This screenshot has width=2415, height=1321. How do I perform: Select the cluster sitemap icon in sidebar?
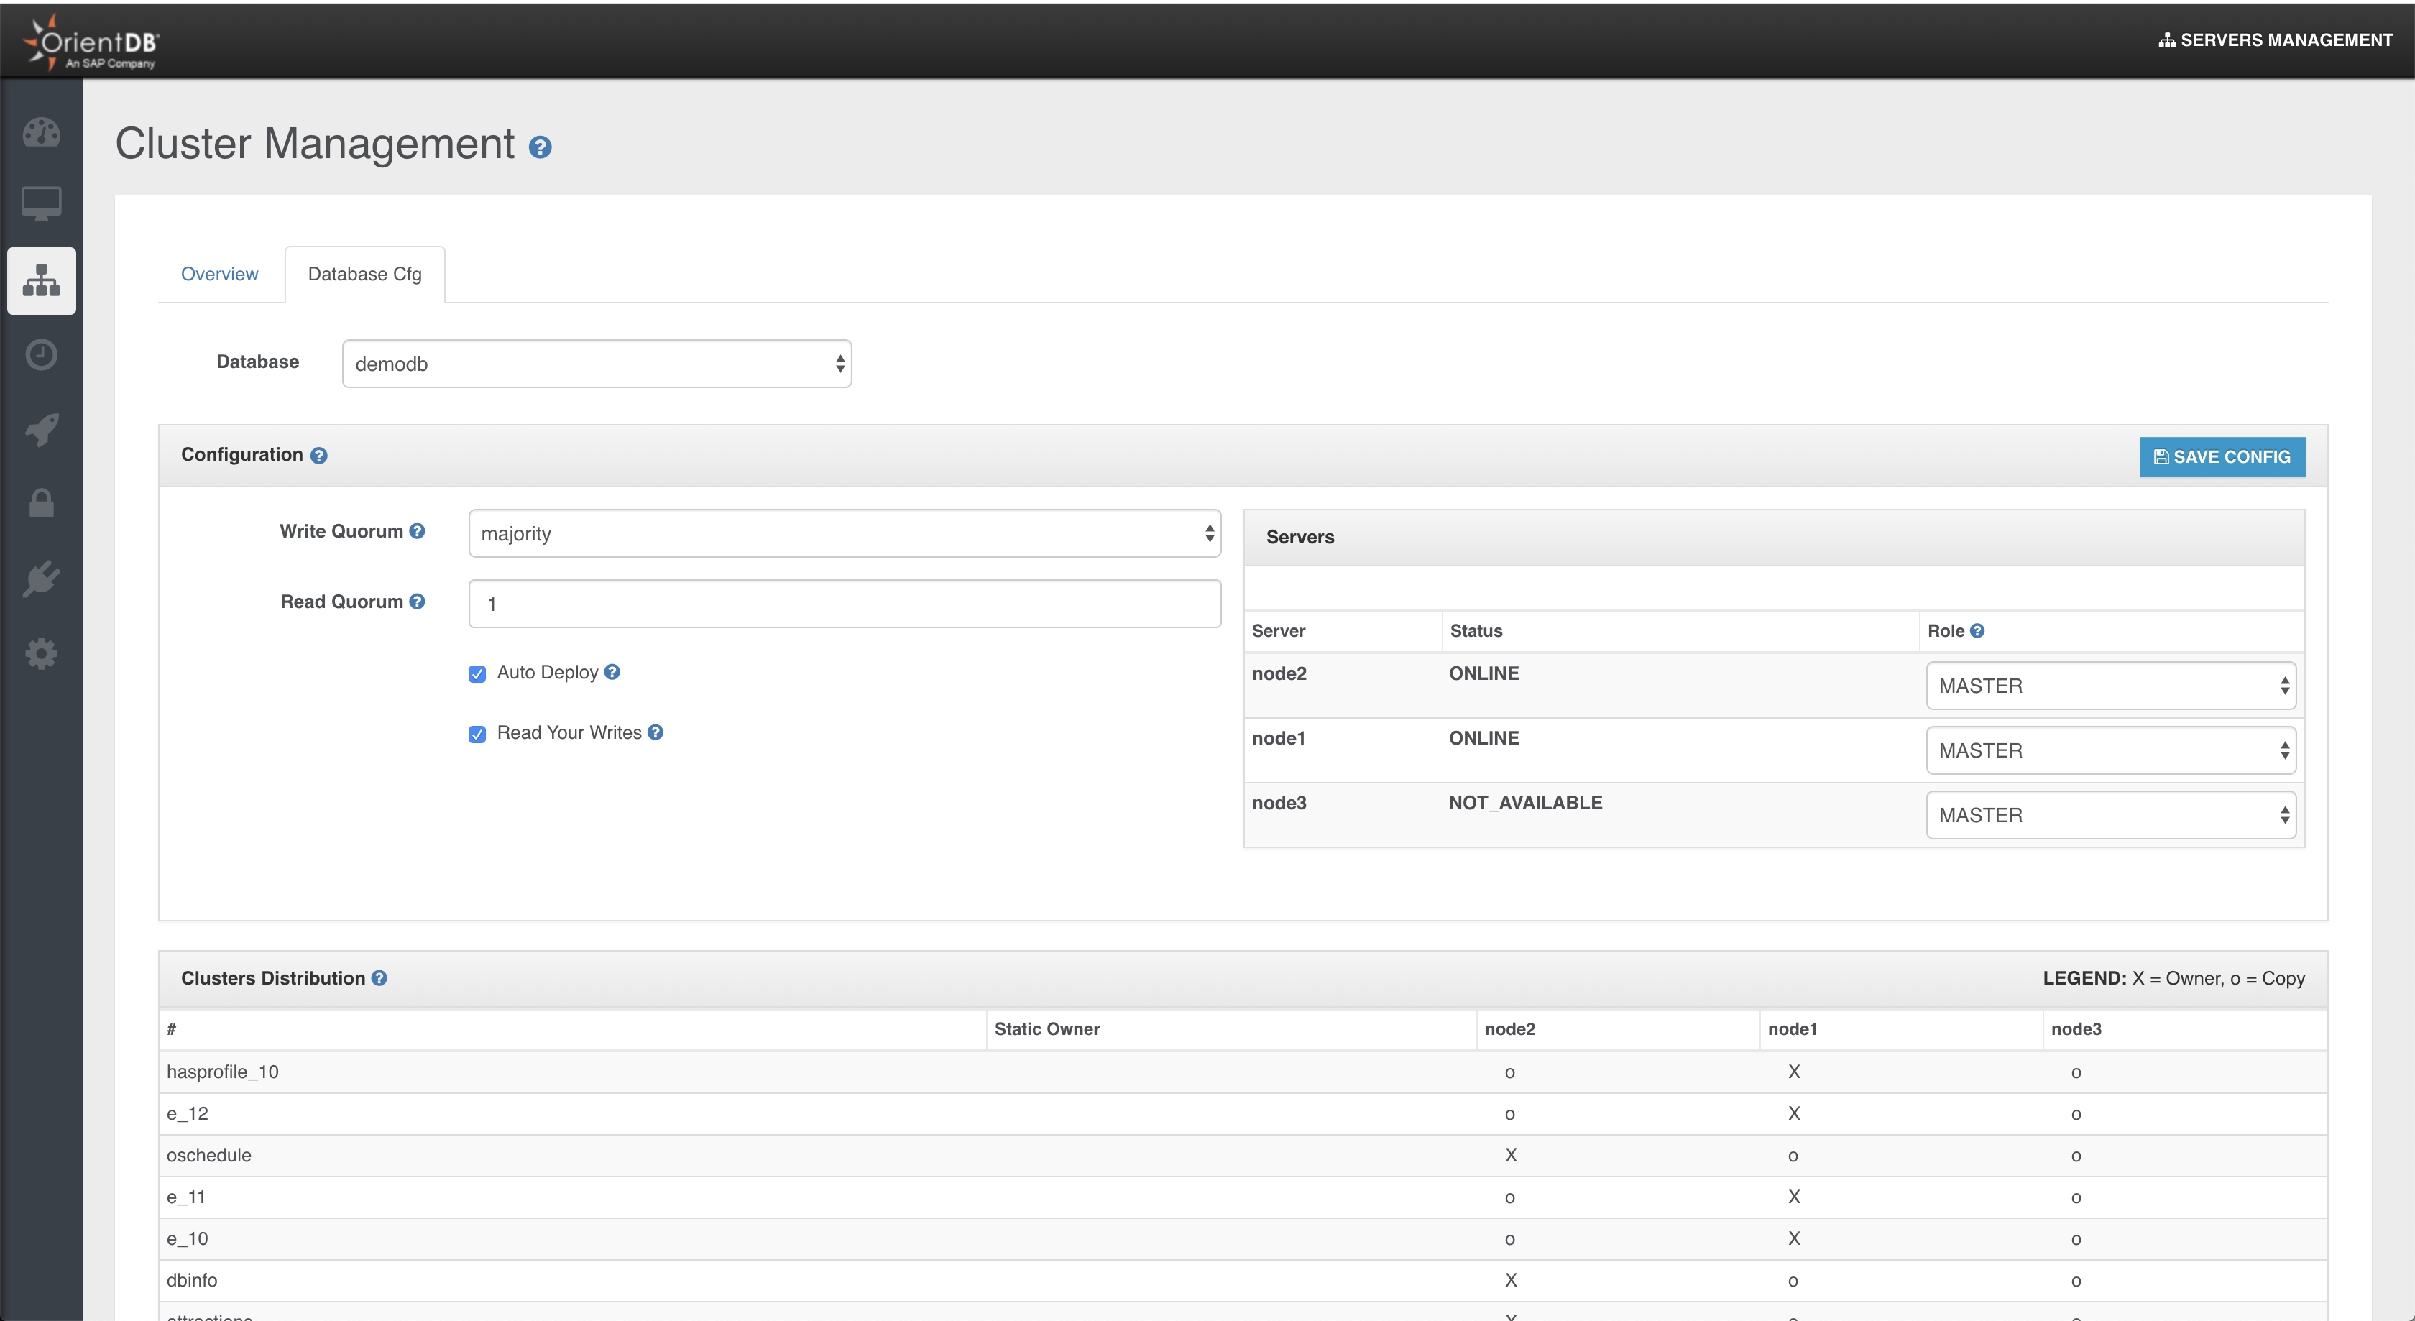pos(41,280)
